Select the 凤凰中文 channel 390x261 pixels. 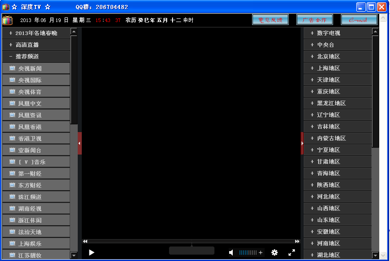pyautogui.click(x=36, y=103)
